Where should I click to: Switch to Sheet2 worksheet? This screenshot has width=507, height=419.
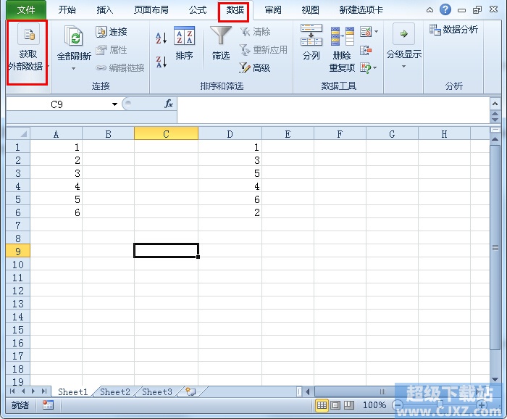(x=114, y=392)
